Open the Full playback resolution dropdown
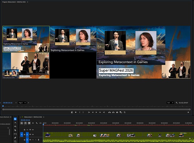 (x=170, y=103)
